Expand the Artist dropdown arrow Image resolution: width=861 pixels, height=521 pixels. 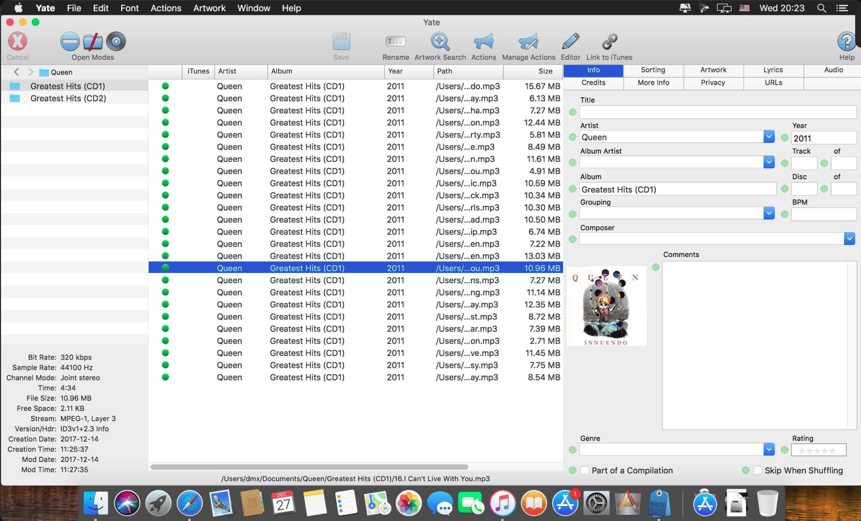click(769, 136)
